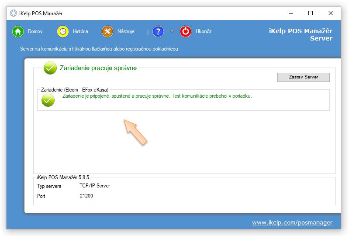Click the blue question mark help icon
The image size is (349, 238).
click(158, 31)
